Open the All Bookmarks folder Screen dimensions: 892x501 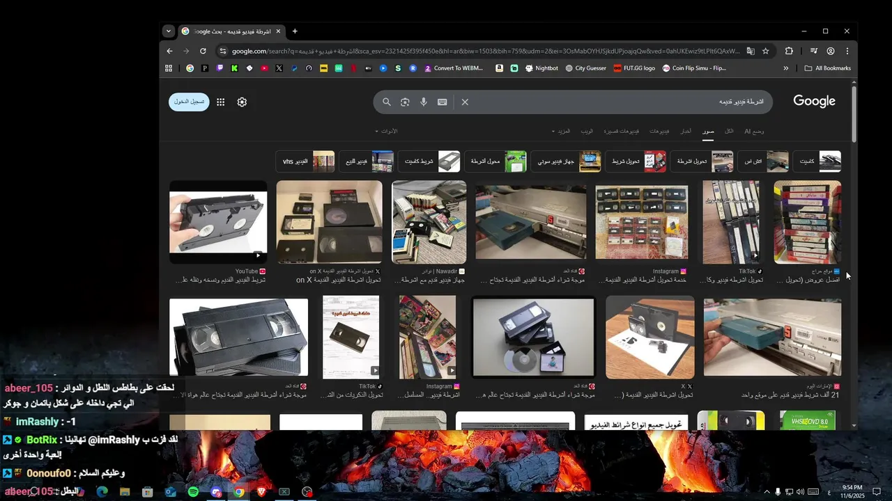(x=828, y=68)
